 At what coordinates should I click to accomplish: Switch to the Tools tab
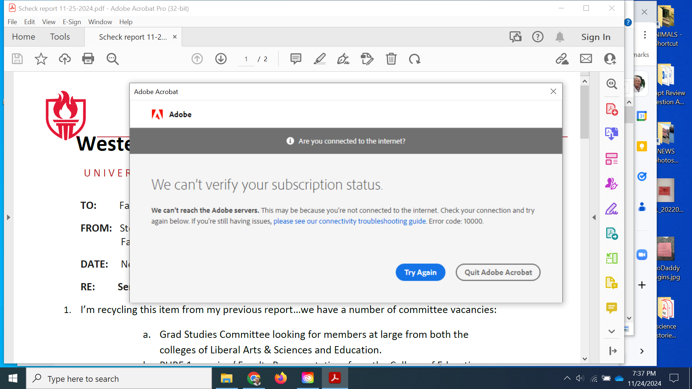tap(60, 37)
